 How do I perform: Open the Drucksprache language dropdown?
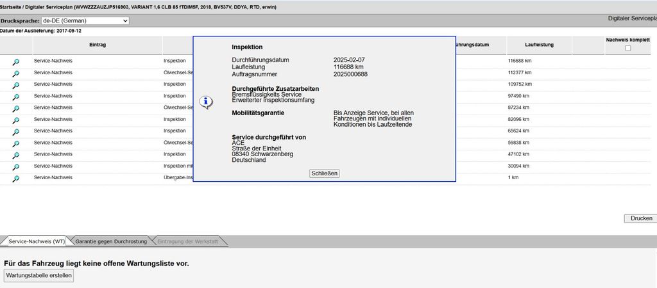pyautogui.click(x=85, y=21)
